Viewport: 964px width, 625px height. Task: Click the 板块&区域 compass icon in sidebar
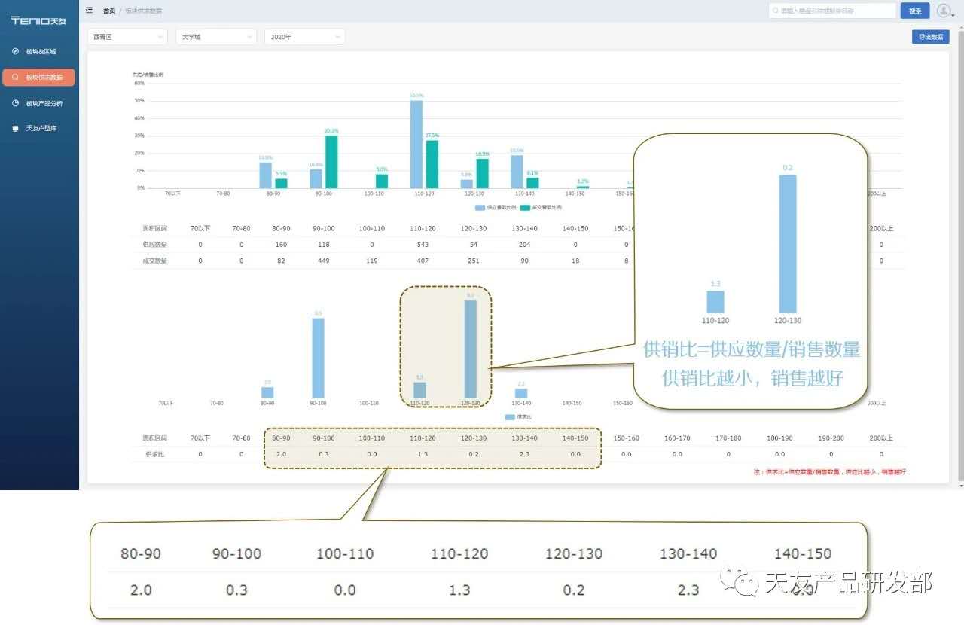coord(15,52)
